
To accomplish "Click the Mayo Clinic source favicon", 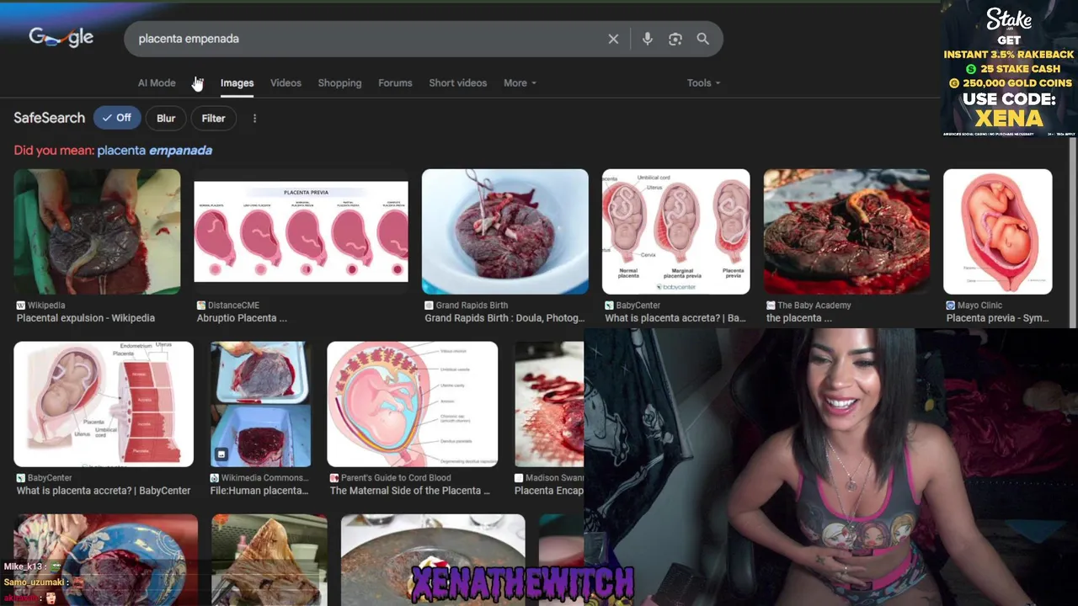I will pyautogui.click(x=950, y=306).
